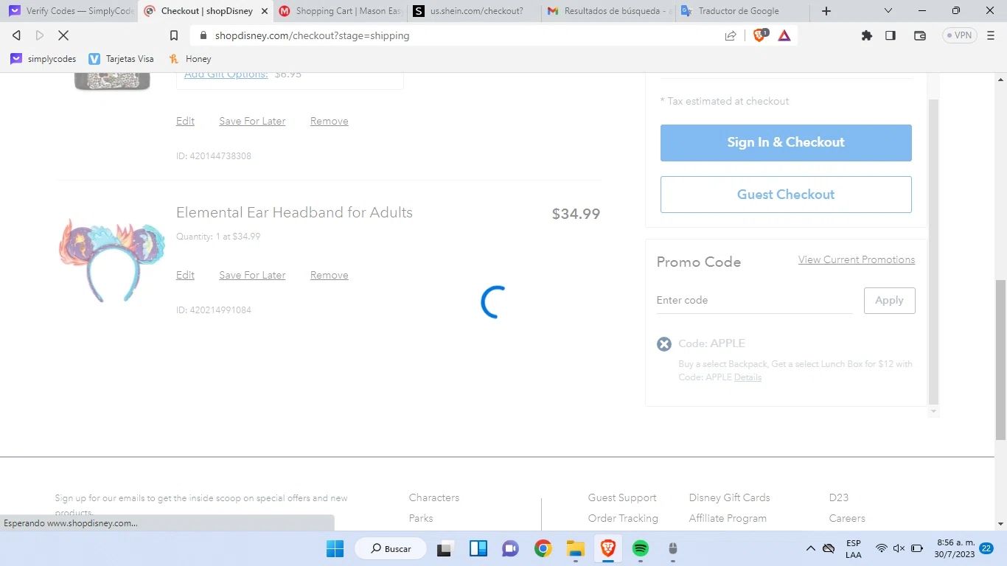Click the VPN button in the toolbar

pyautogui.click(x=960, y=35)
